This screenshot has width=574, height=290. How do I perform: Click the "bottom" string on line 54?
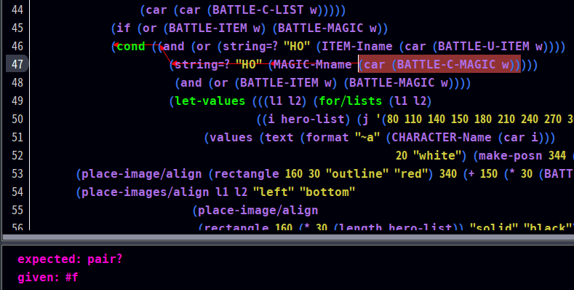[x=327, y=192]
